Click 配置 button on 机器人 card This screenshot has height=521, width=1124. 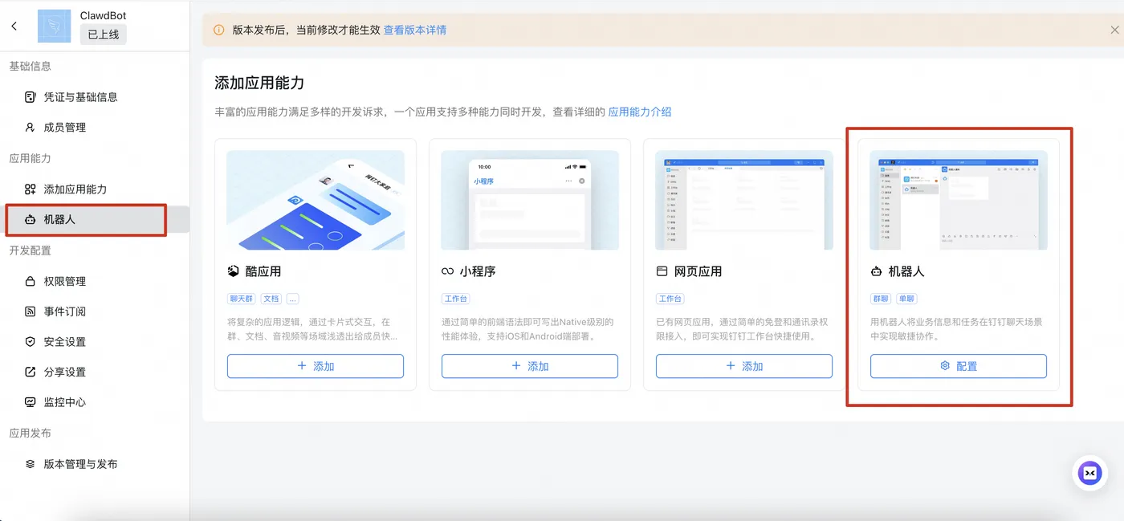click(x=959, y=366)
